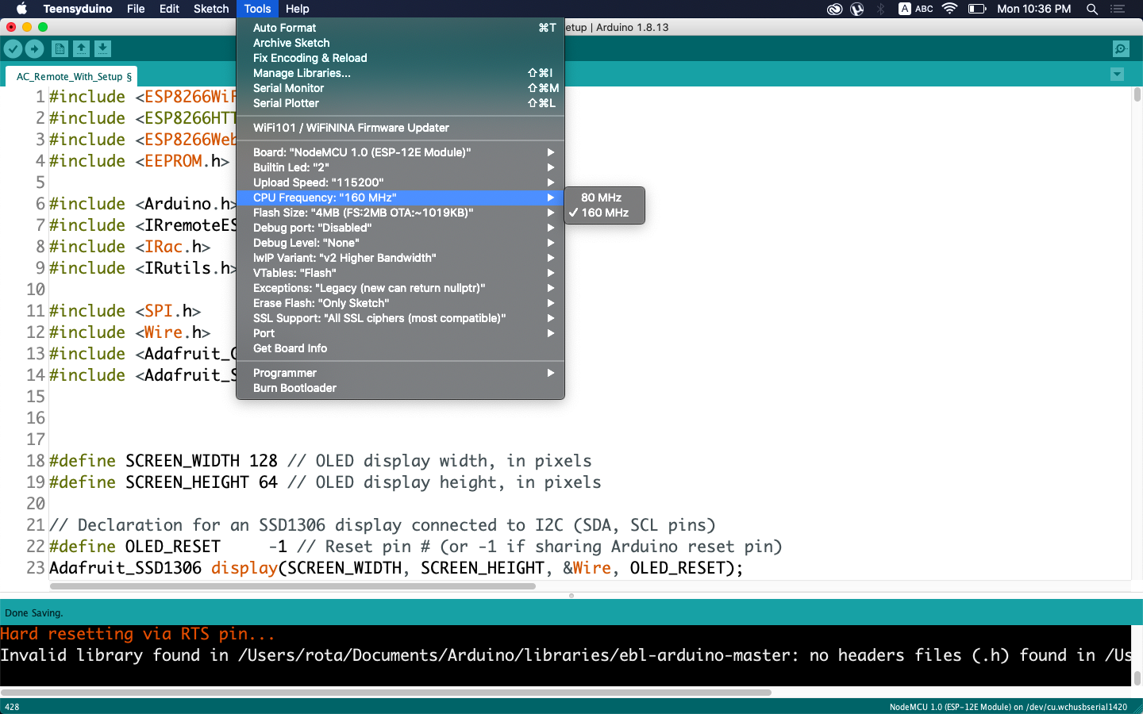The height and width of the screenshot is (714, 1143).
Task: Expand the Debug Level None submenu
Action: [x=400, y=243]
